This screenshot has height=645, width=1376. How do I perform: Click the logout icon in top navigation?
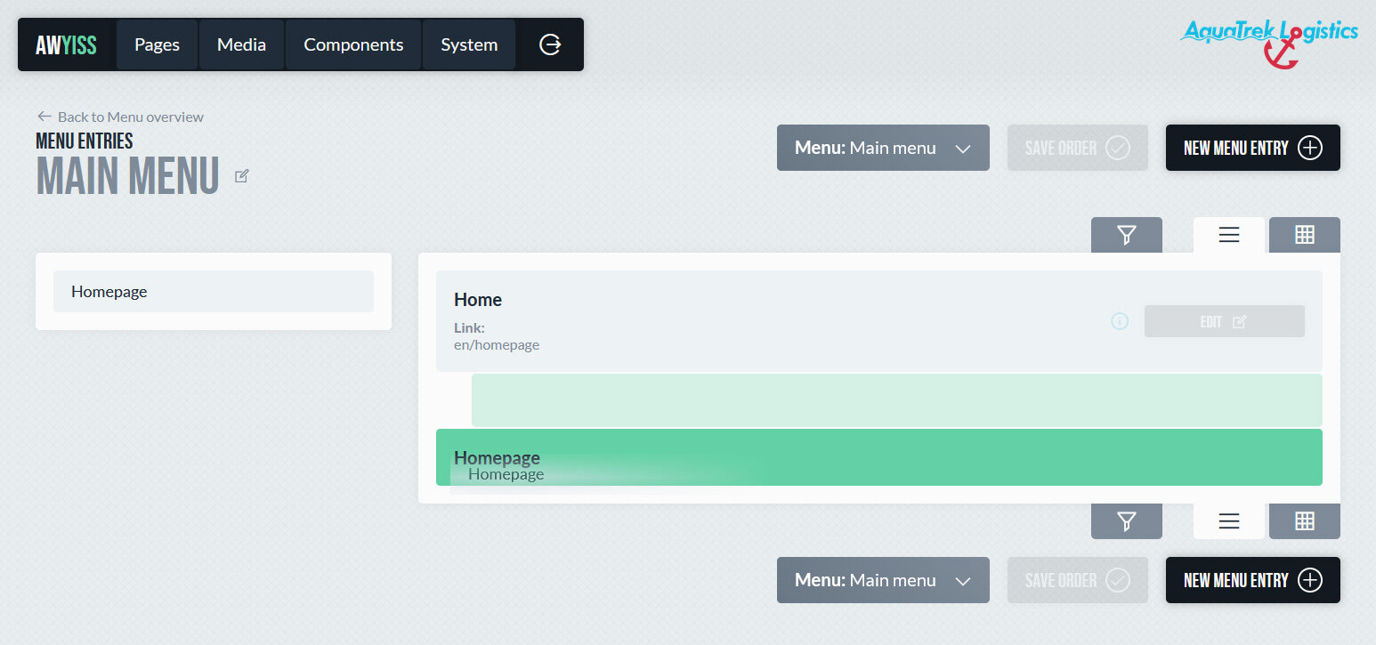coord(550,44)
